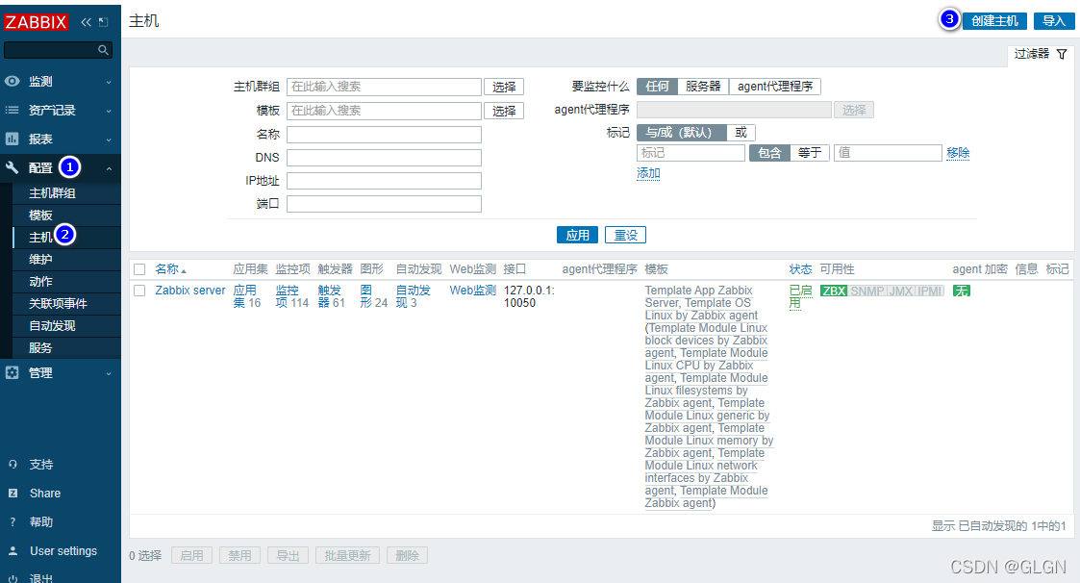Click the 资产记录 list icon

pyautogui.click(x=13, y=111)
